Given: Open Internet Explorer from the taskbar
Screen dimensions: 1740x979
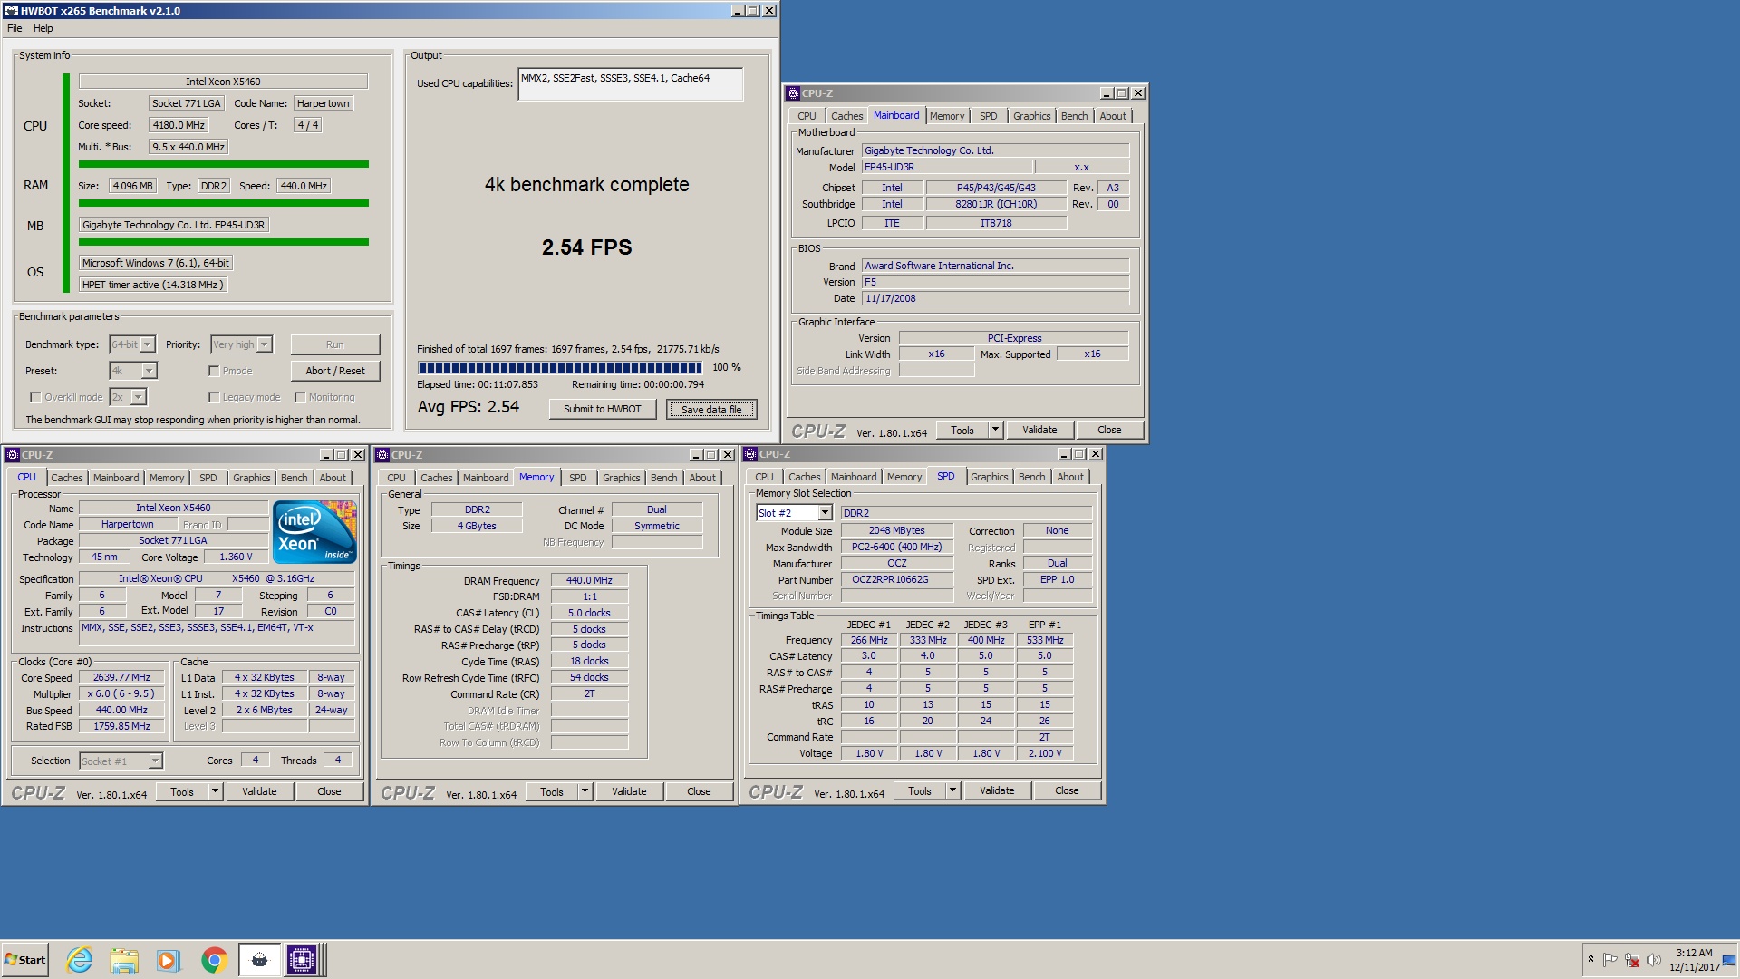Looking at the screenshot, I should (x=80, y=959).
